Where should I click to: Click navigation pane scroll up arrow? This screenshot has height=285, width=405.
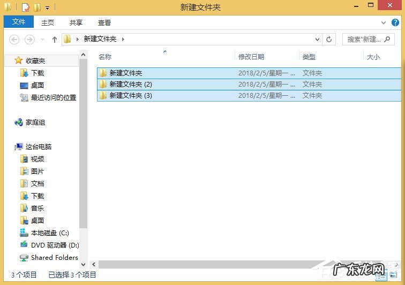(83, 55)
